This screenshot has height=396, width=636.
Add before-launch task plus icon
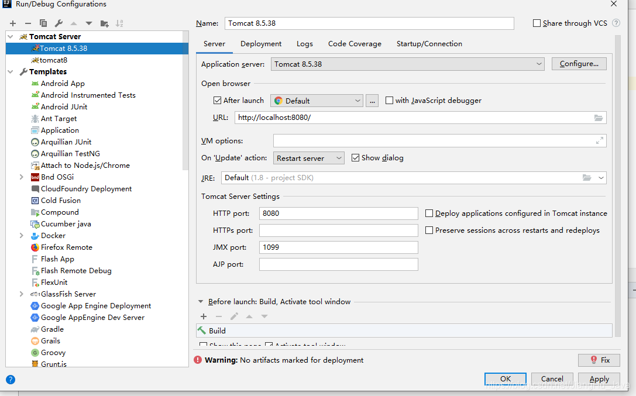pyautogui.click(x=204, y=316)
